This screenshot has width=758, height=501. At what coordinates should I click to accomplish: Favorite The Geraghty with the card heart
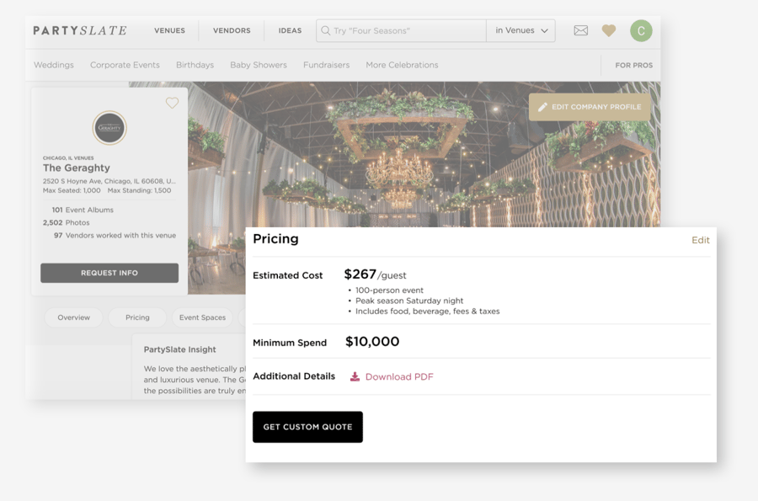pyautogui.click(x=172, y=103)
